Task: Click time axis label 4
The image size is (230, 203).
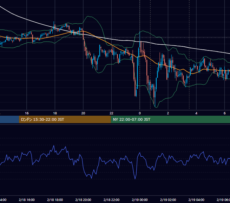Action: pyautogui.click(x=196, y=113)
